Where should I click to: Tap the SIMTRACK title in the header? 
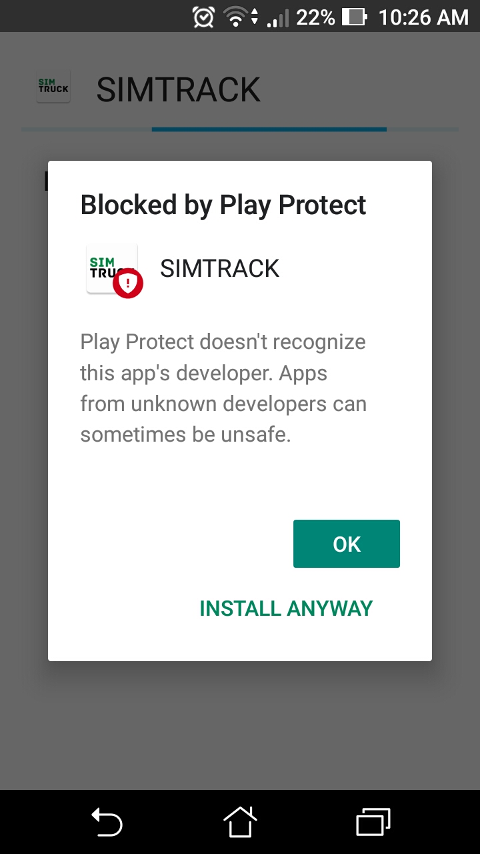[x=178, y=90]
